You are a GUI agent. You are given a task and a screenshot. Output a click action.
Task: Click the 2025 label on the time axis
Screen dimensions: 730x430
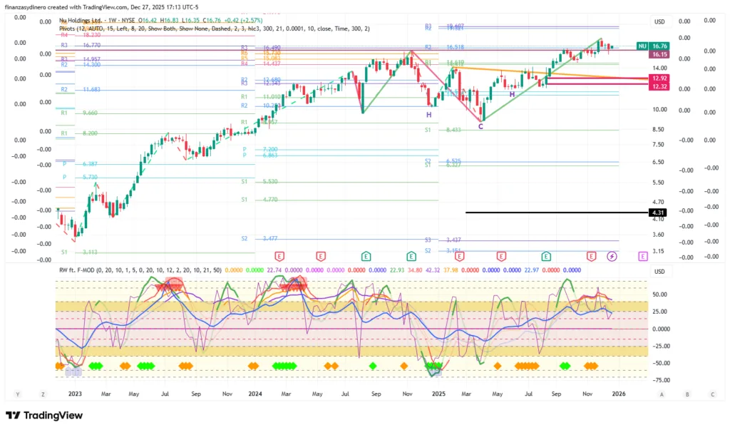[438, 394]
